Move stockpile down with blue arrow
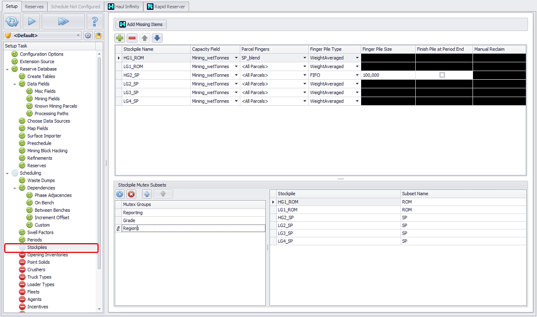Viewport: 537px width, 317px height. (x=157, y=38)
